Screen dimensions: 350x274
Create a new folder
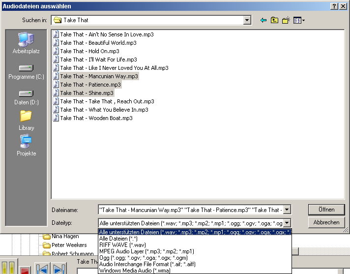click(x=286, y=20)
